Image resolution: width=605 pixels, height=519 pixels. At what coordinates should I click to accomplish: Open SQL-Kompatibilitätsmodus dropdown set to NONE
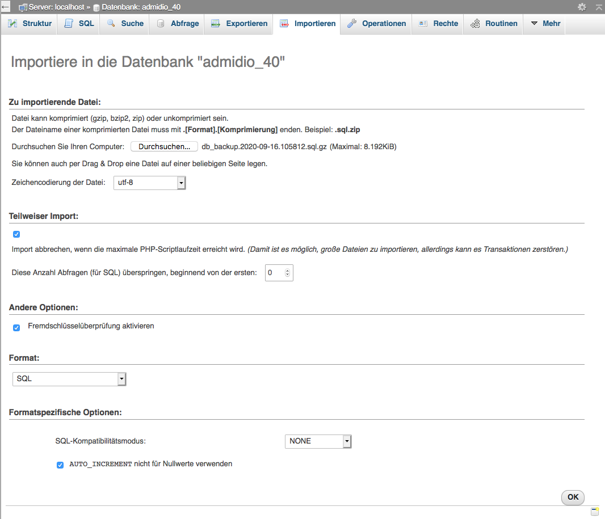[x=318, y=441]
